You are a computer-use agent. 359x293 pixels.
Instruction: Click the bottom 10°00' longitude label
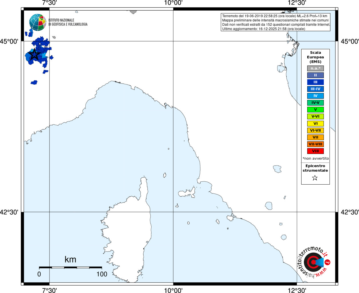pos(173,290)
